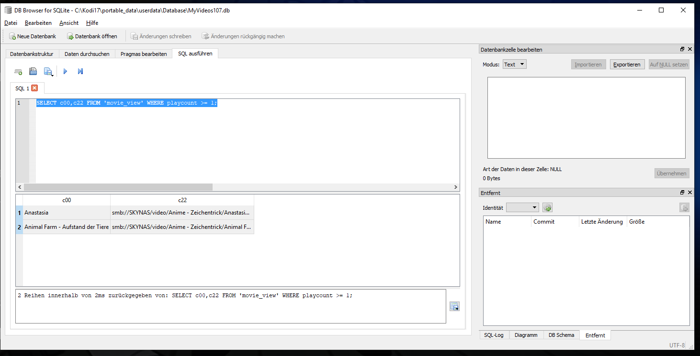700x356 pixels.
Task: Open a new SQL tab icon
Action: pyautogui.click(x=18, y=72)
